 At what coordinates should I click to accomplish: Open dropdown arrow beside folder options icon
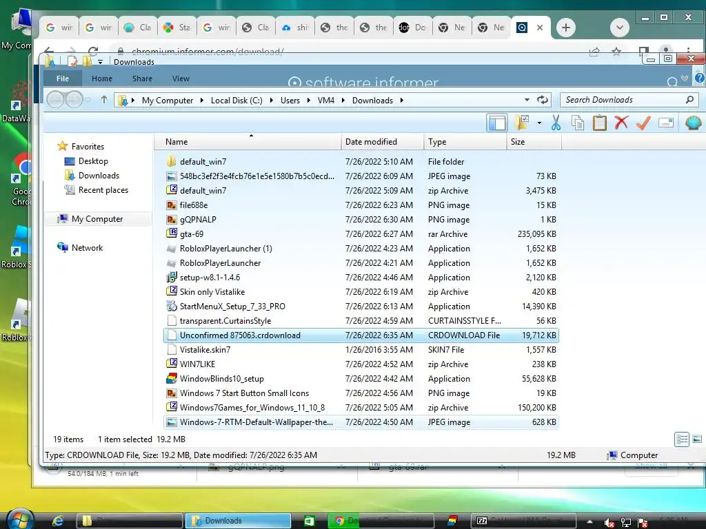539,123
